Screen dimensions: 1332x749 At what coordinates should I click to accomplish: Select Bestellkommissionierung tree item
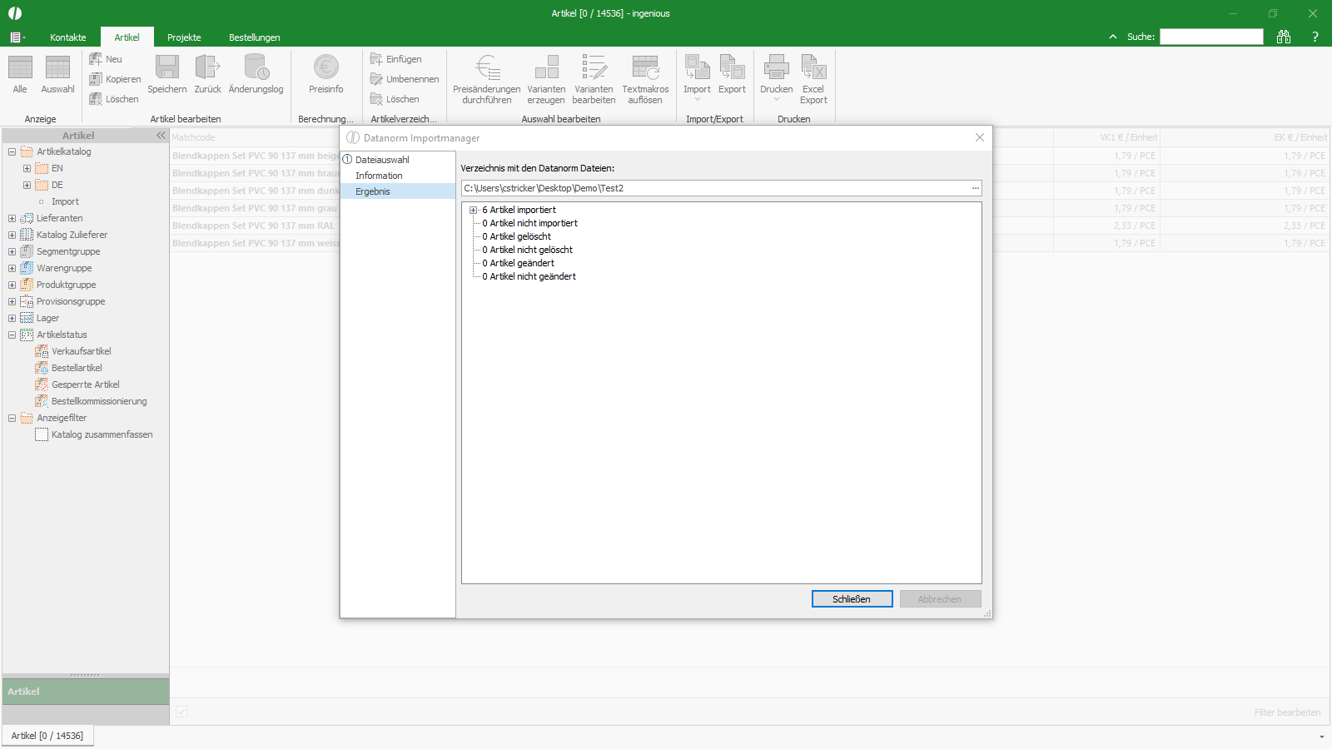click(x=99, y=401)
